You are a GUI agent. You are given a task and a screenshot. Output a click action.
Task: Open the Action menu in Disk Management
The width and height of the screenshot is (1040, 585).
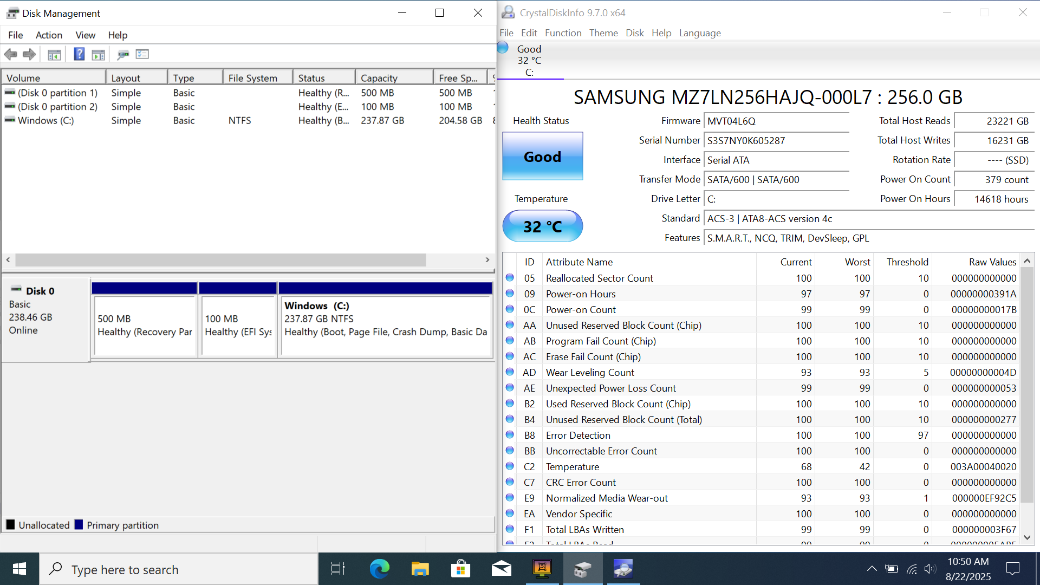(x=49, y=35)
